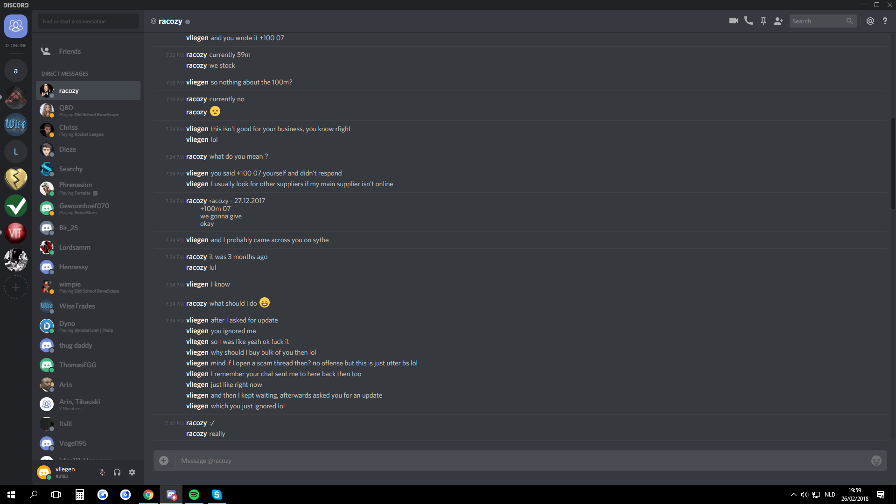Add friends to this DM
Image resolution: width=896 pixels, height=504 pixels.
point(778,21)
